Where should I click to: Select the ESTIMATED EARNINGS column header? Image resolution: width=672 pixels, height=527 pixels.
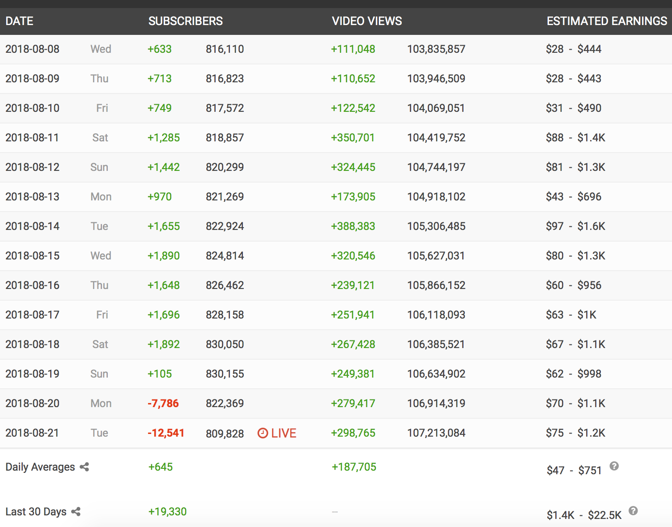pos(607,21)
